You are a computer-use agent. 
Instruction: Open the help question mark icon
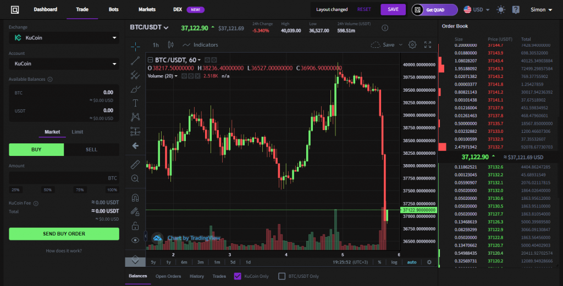coord(516,10)
